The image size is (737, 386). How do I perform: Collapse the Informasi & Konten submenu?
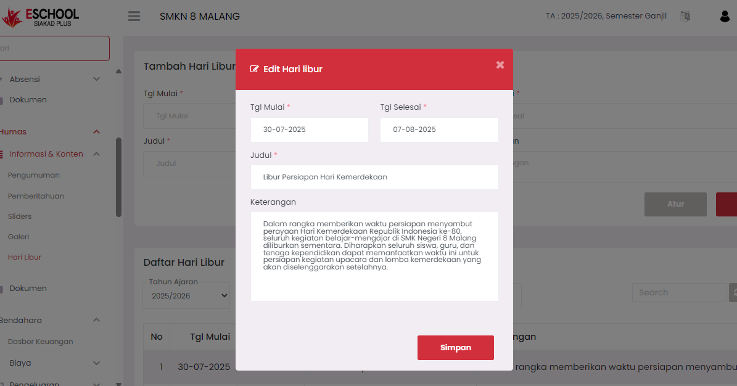(96, 154)
